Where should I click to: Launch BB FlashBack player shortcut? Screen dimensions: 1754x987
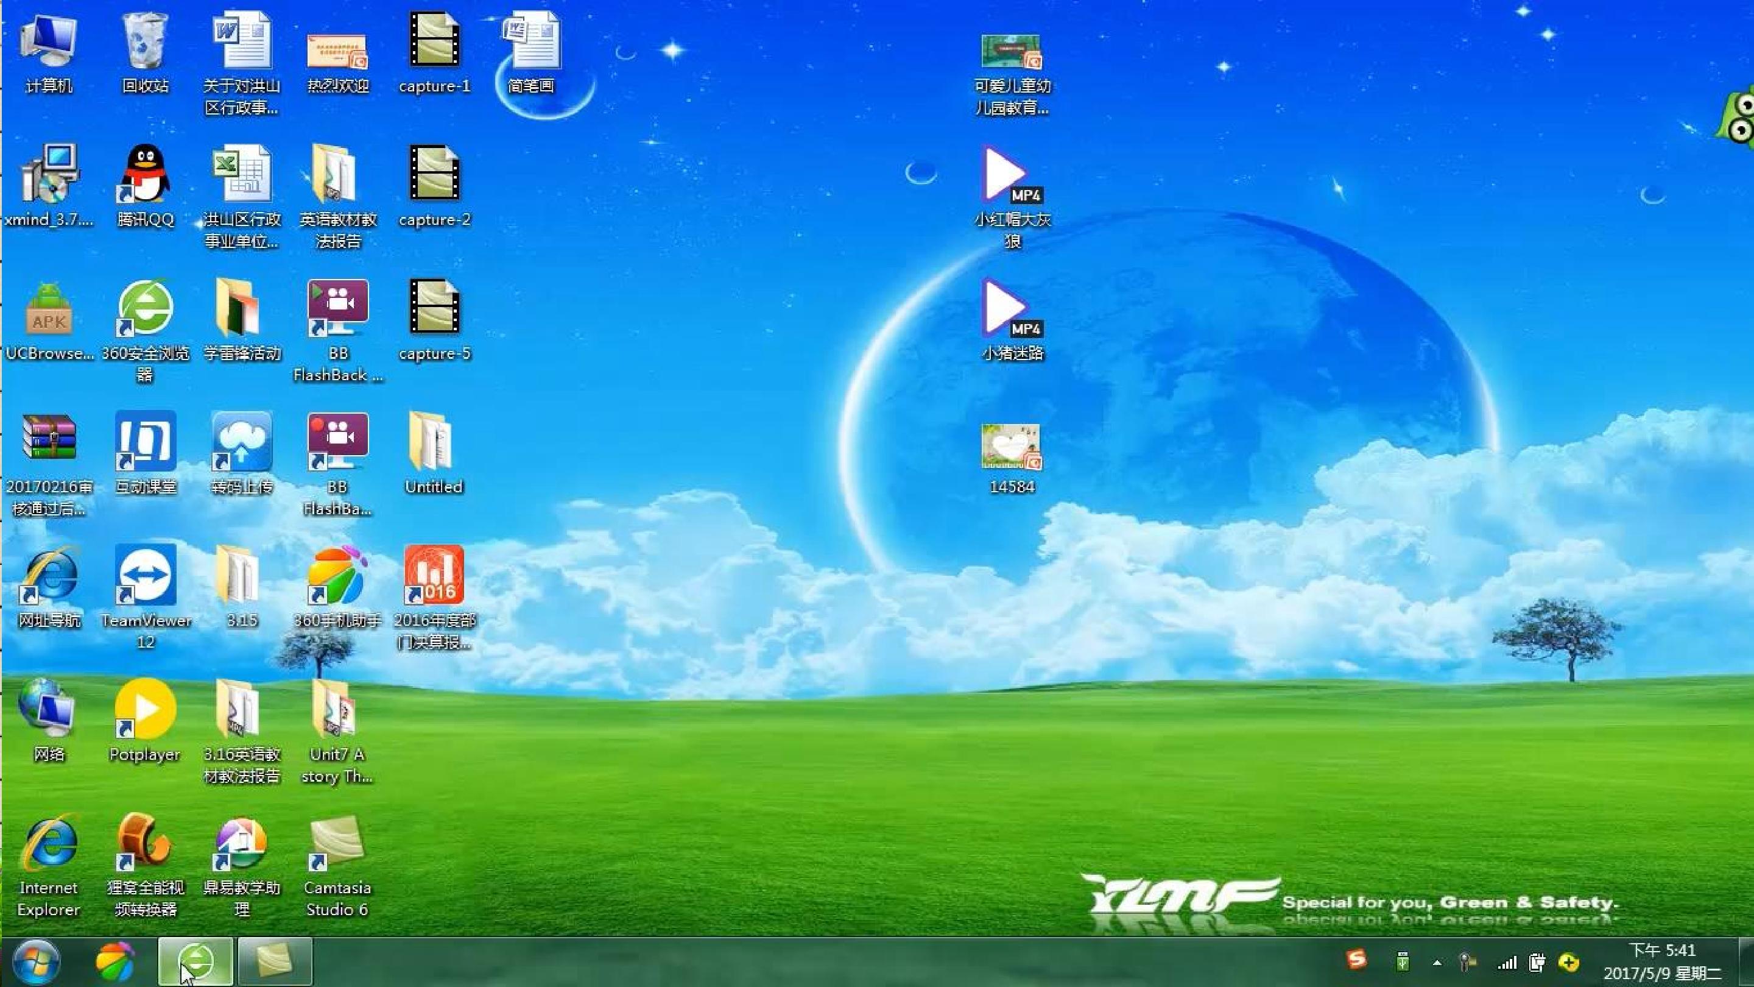(x=338, y=331)
